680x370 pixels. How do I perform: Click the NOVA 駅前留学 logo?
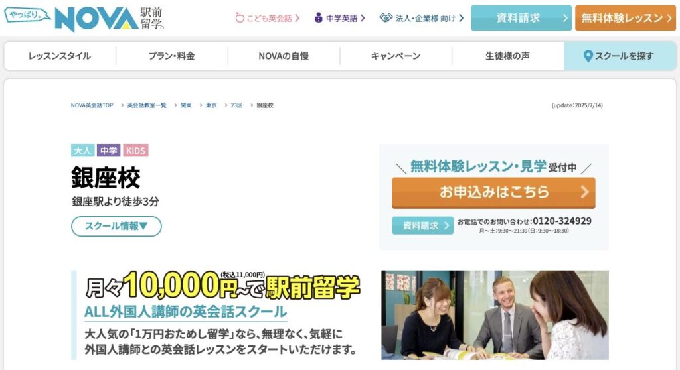tap(110, 19)
